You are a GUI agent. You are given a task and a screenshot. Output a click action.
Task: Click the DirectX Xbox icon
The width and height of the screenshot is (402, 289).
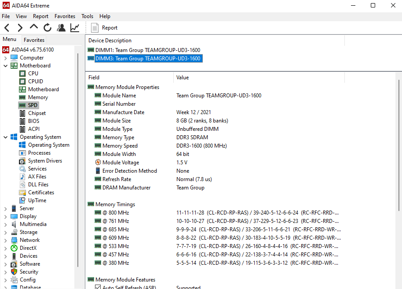pos(14,248)
